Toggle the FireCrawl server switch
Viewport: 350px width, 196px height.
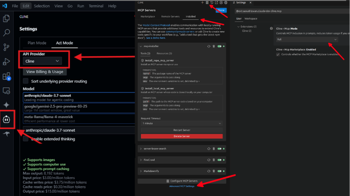(x=220, y=160)
